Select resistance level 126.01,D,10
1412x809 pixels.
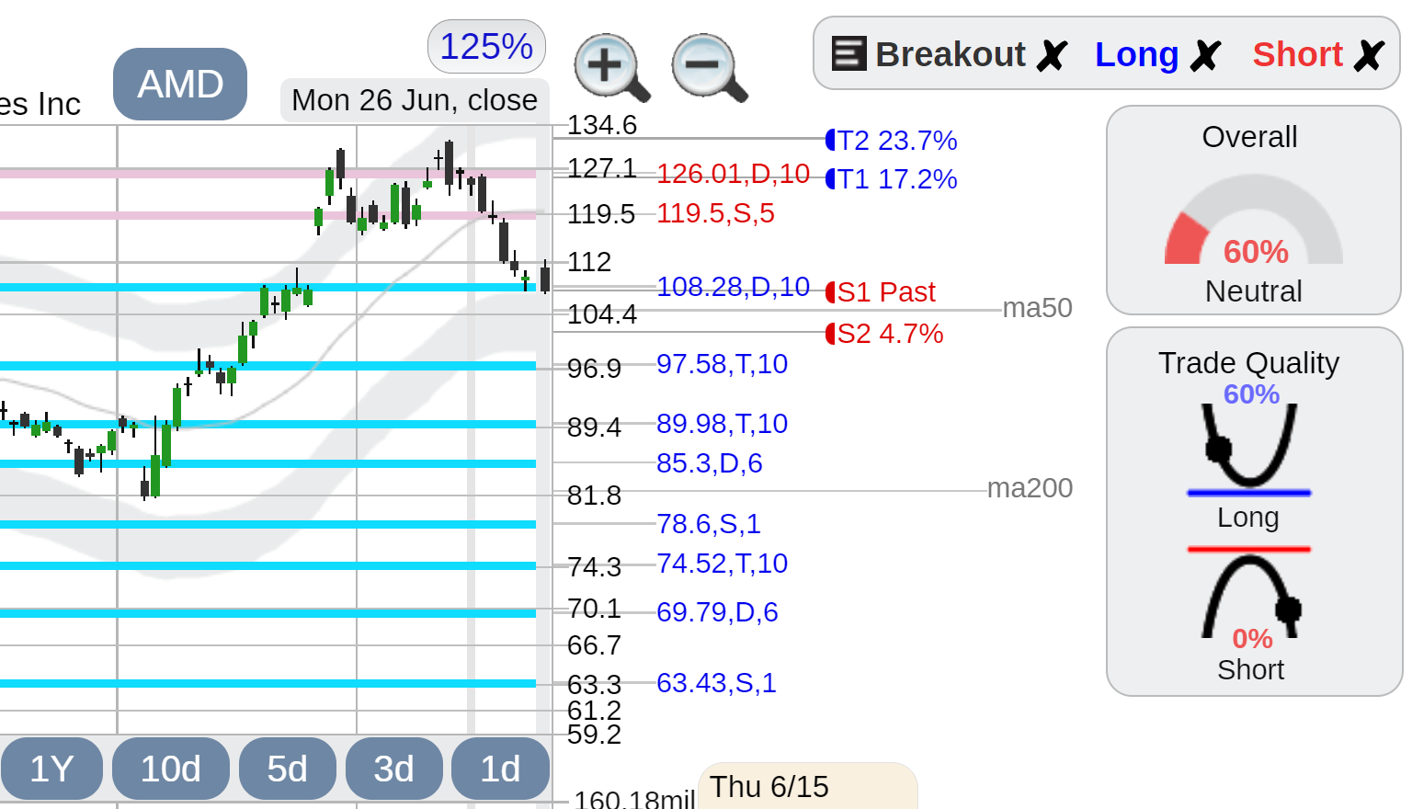[x=734, y=174]
